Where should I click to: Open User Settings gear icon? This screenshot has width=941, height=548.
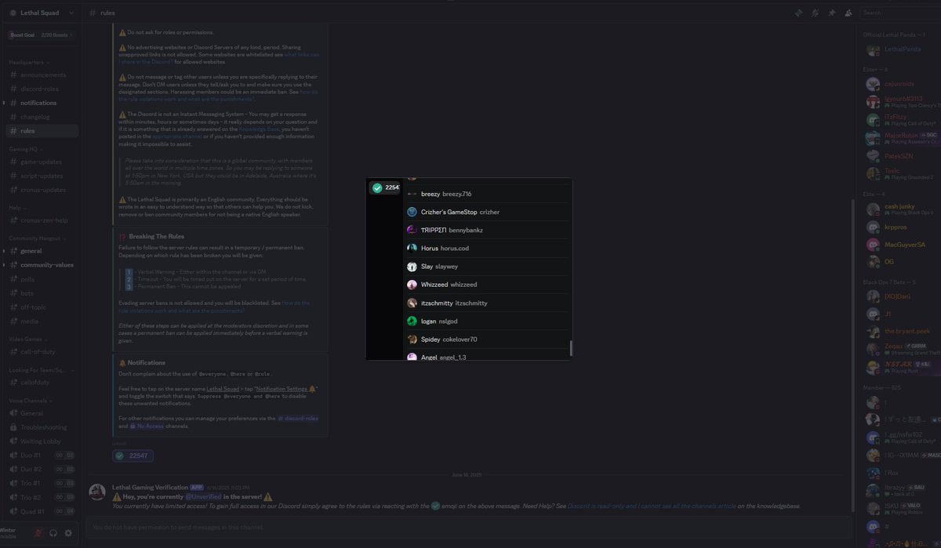click(x=68, y=533)
